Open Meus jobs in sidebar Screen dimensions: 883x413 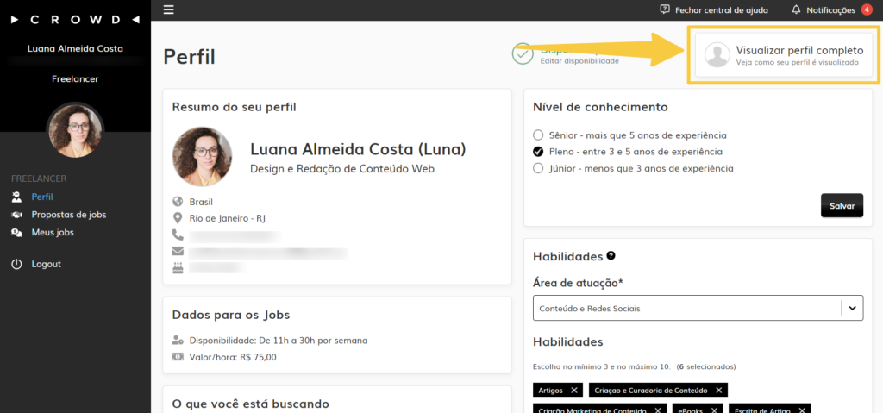point(53,232)
